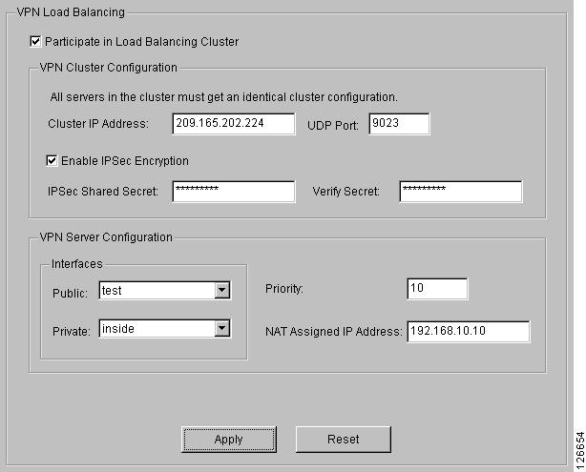586x472 pixels.
Task: Click the Priority input field
Action: pyautogui.click(x=437, y=289)
